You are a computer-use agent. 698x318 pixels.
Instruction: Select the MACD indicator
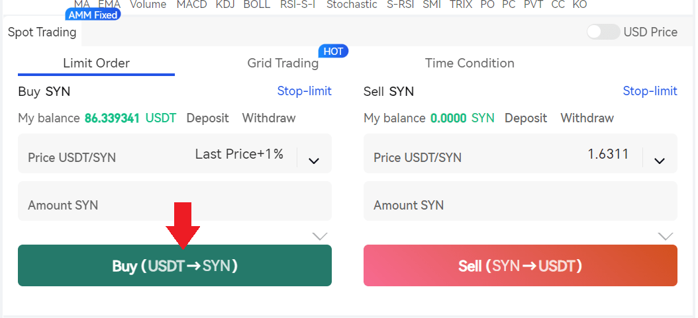pyautogui.click(x=191, y=5)
